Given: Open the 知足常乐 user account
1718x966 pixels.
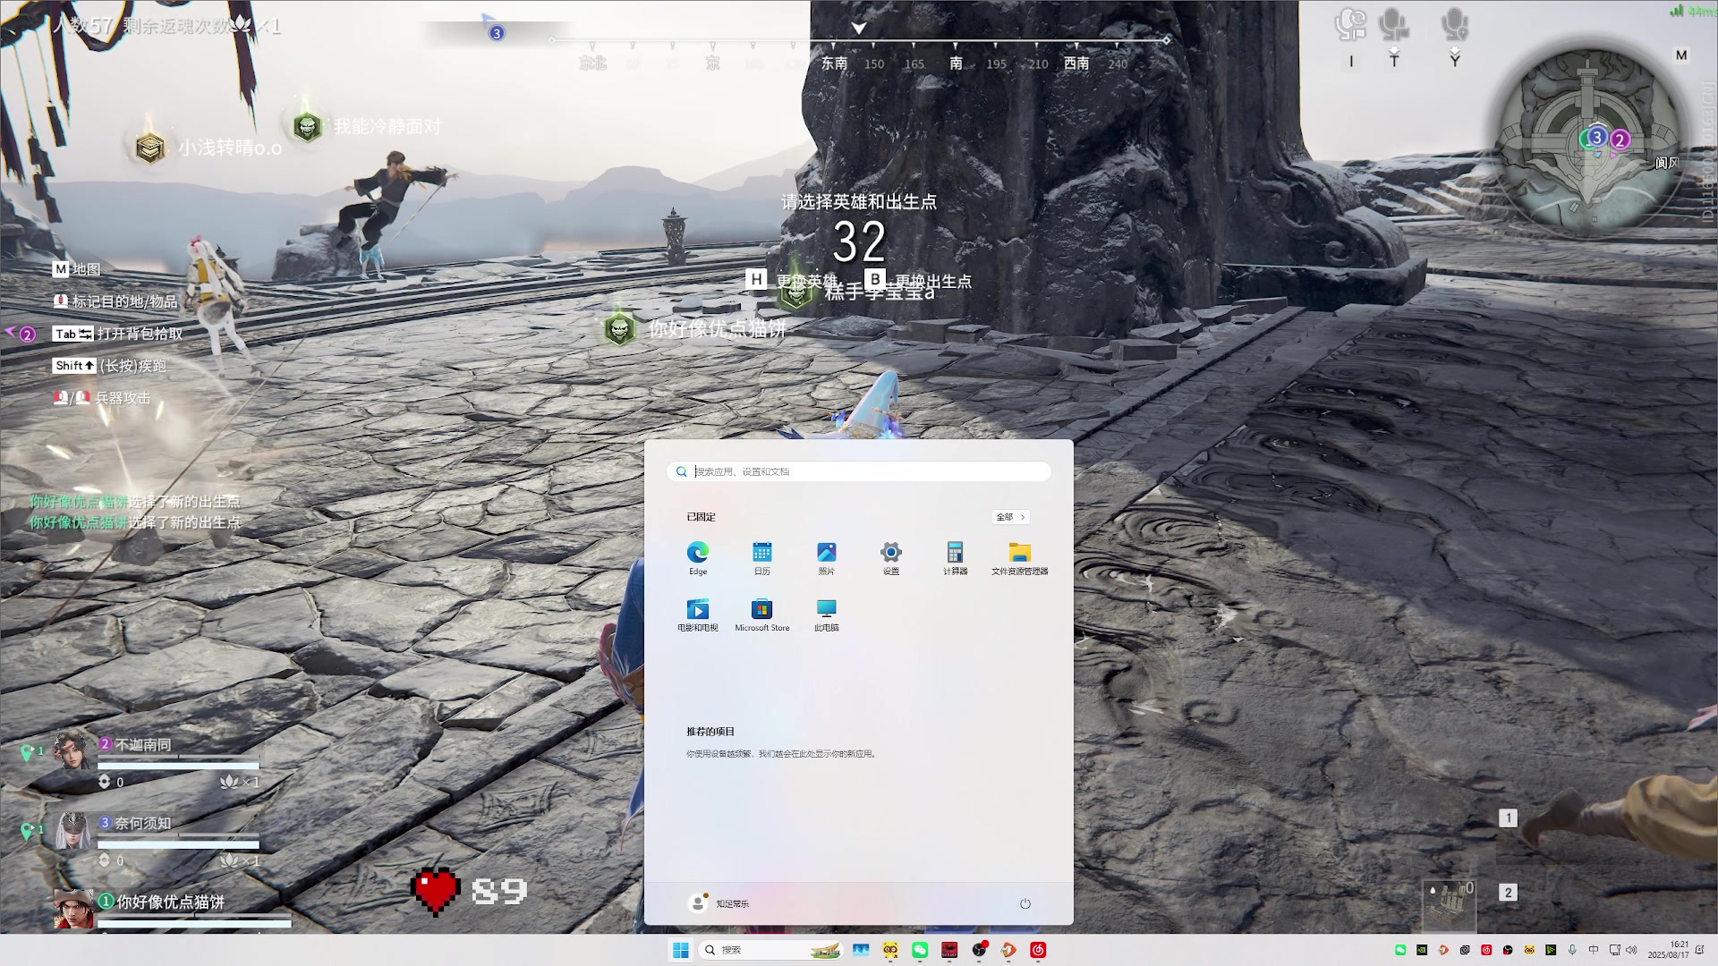Looking at the screenshot, I should tap(719, 903).
